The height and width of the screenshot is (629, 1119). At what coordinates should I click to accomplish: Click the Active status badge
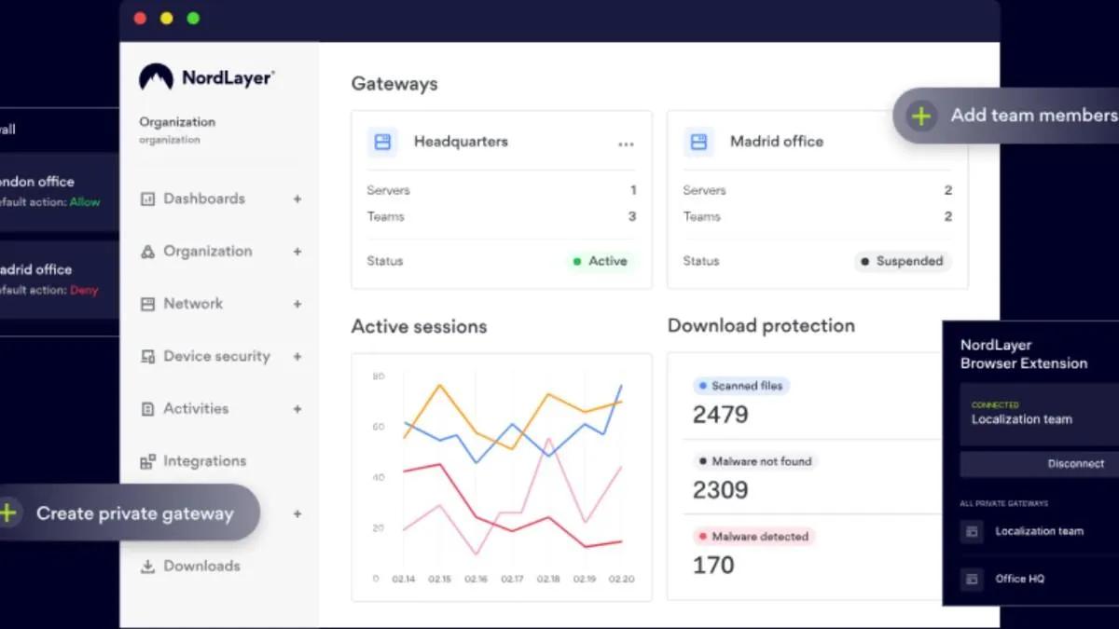[600, 262]
